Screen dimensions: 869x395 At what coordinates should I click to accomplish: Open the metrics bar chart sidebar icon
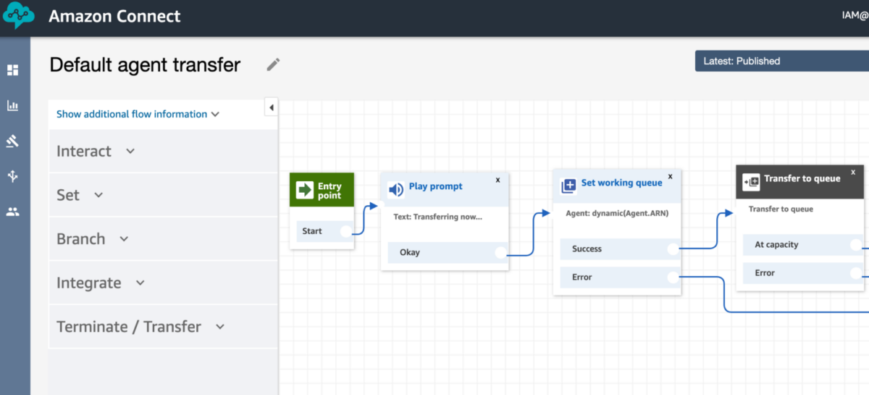[13, 106]
